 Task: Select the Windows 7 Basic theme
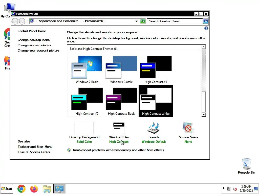(x=87, y=69)
